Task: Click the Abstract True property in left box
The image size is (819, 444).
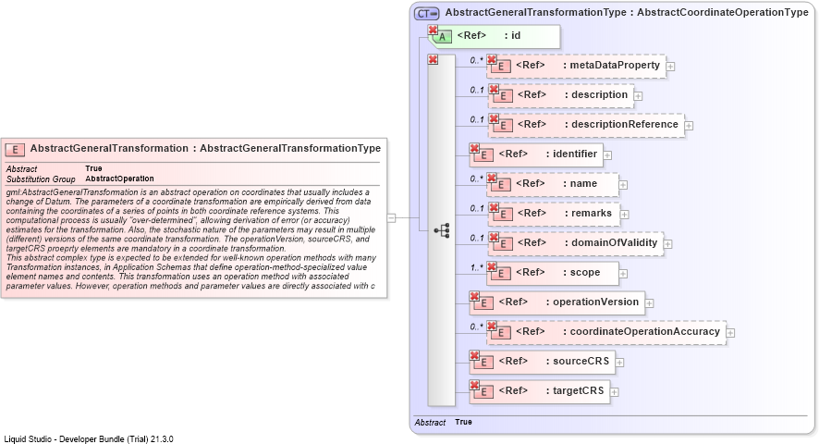Action: pyautogui.click(x=55, y=169)
